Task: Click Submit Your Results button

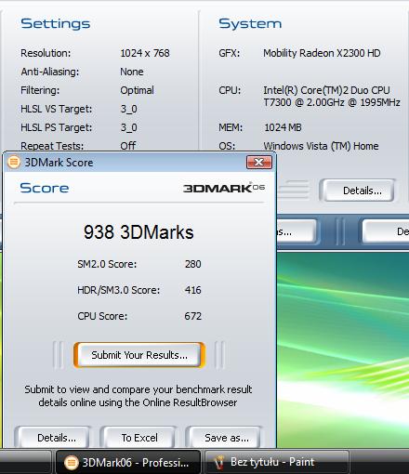Action: [x=139, y=355]
